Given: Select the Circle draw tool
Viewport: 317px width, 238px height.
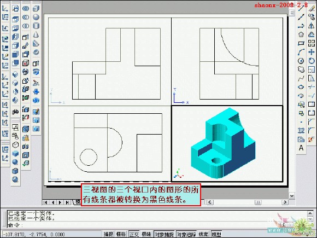Looking at the screenshot, I should (x=301, y=61).
